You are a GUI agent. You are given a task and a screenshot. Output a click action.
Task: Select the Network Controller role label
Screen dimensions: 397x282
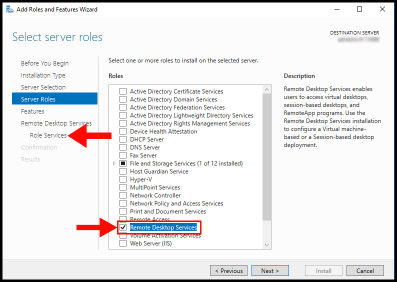tap(155, 195)
